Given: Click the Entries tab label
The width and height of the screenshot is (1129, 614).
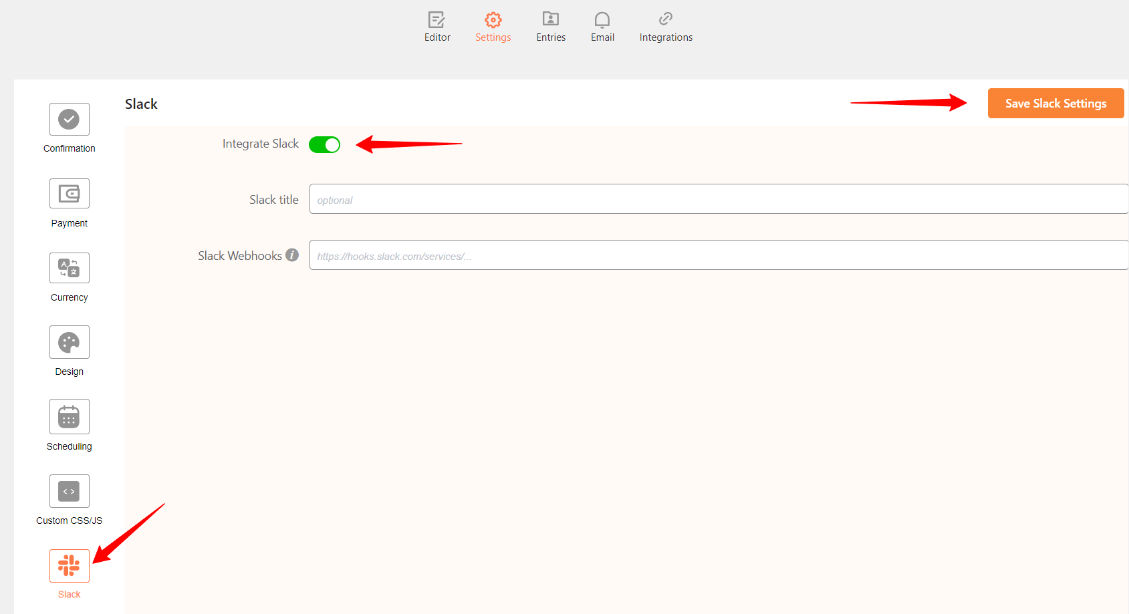Looking at the screenshot, I should click(551, 37).
